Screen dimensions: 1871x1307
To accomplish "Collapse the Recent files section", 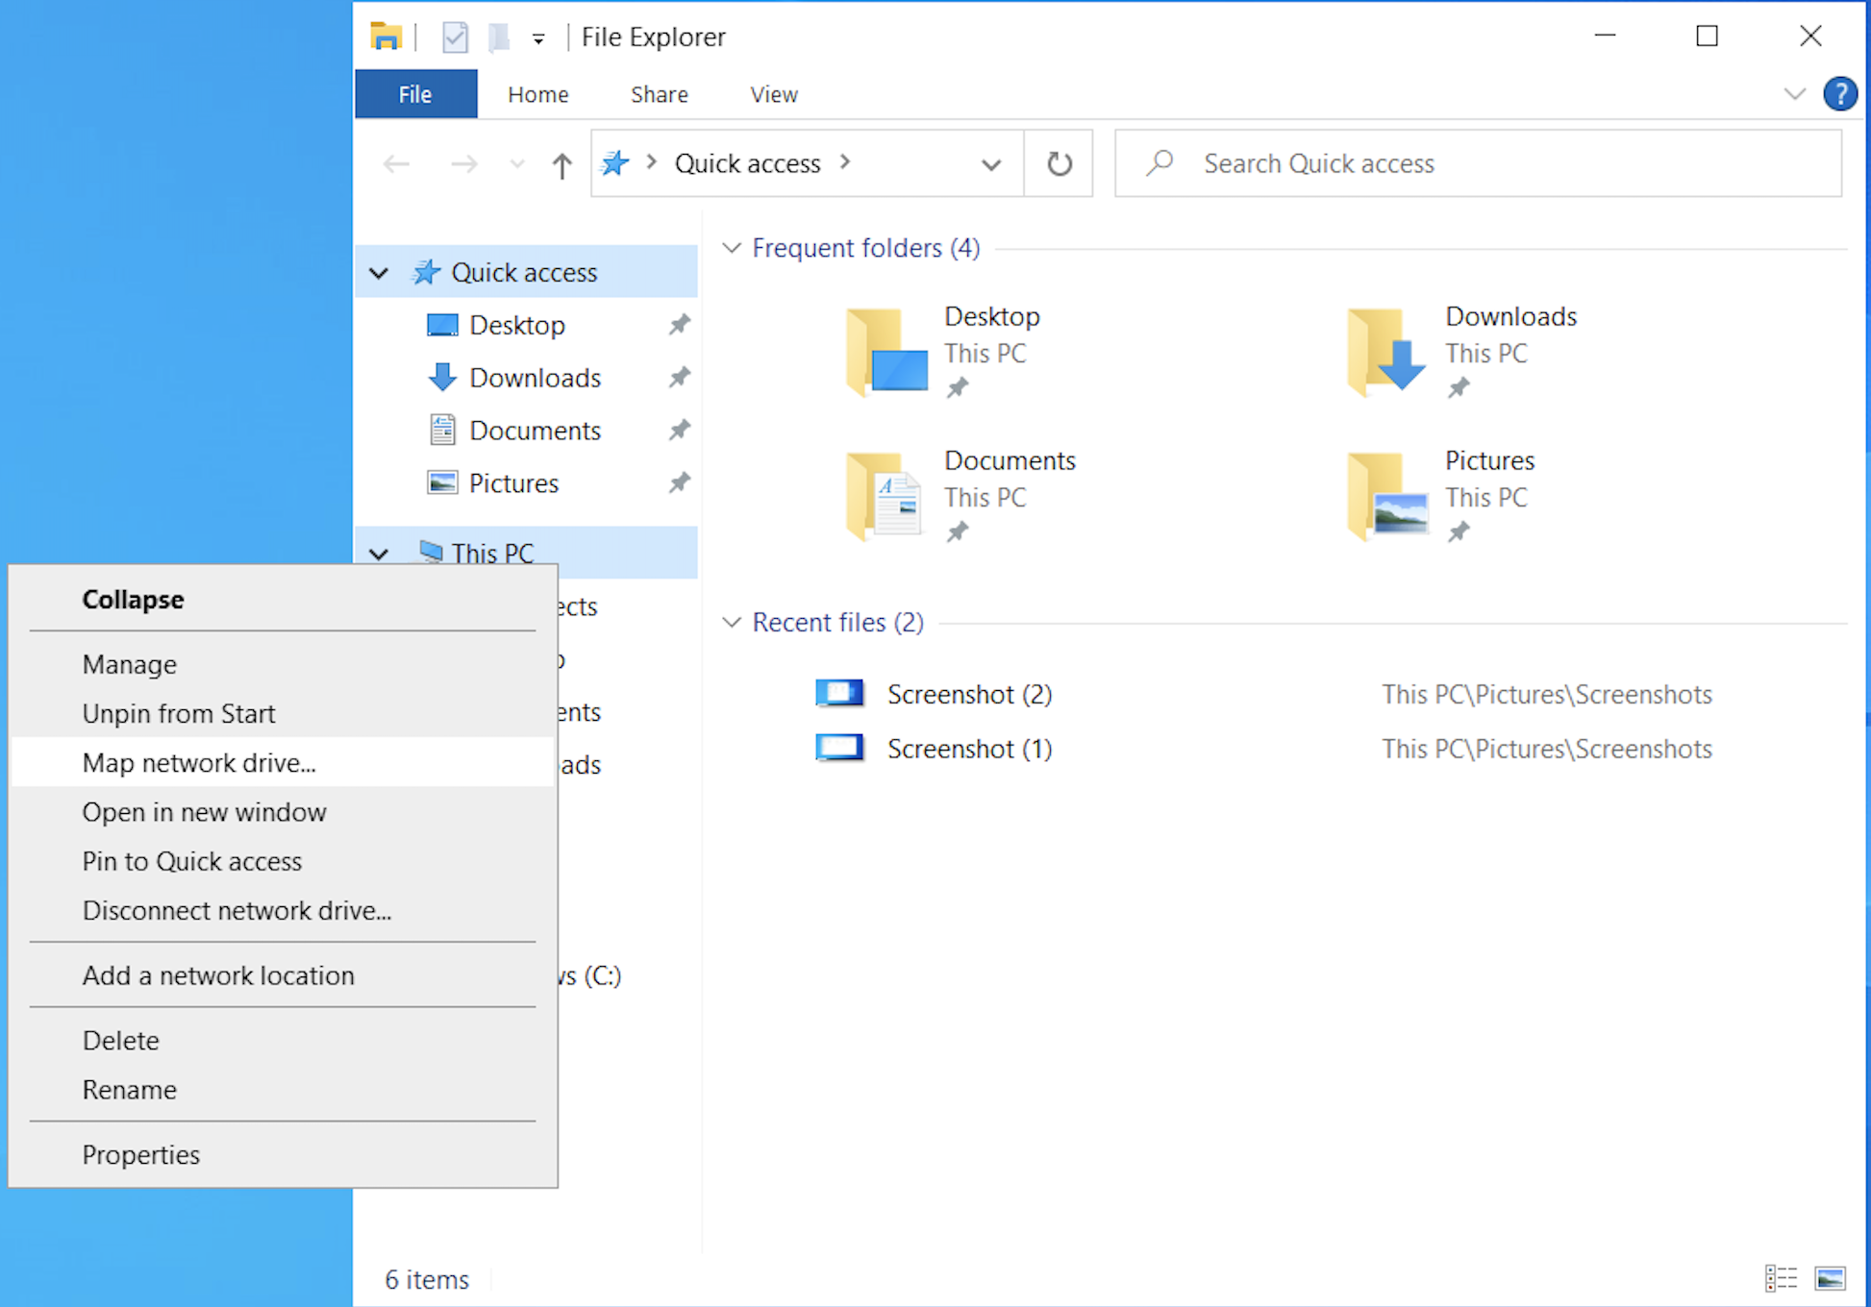I will coord(732,623).
